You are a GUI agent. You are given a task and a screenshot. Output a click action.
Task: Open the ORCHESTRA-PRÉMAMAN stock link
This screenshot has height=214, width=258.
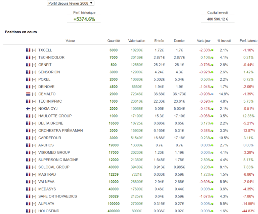point(60,131)
